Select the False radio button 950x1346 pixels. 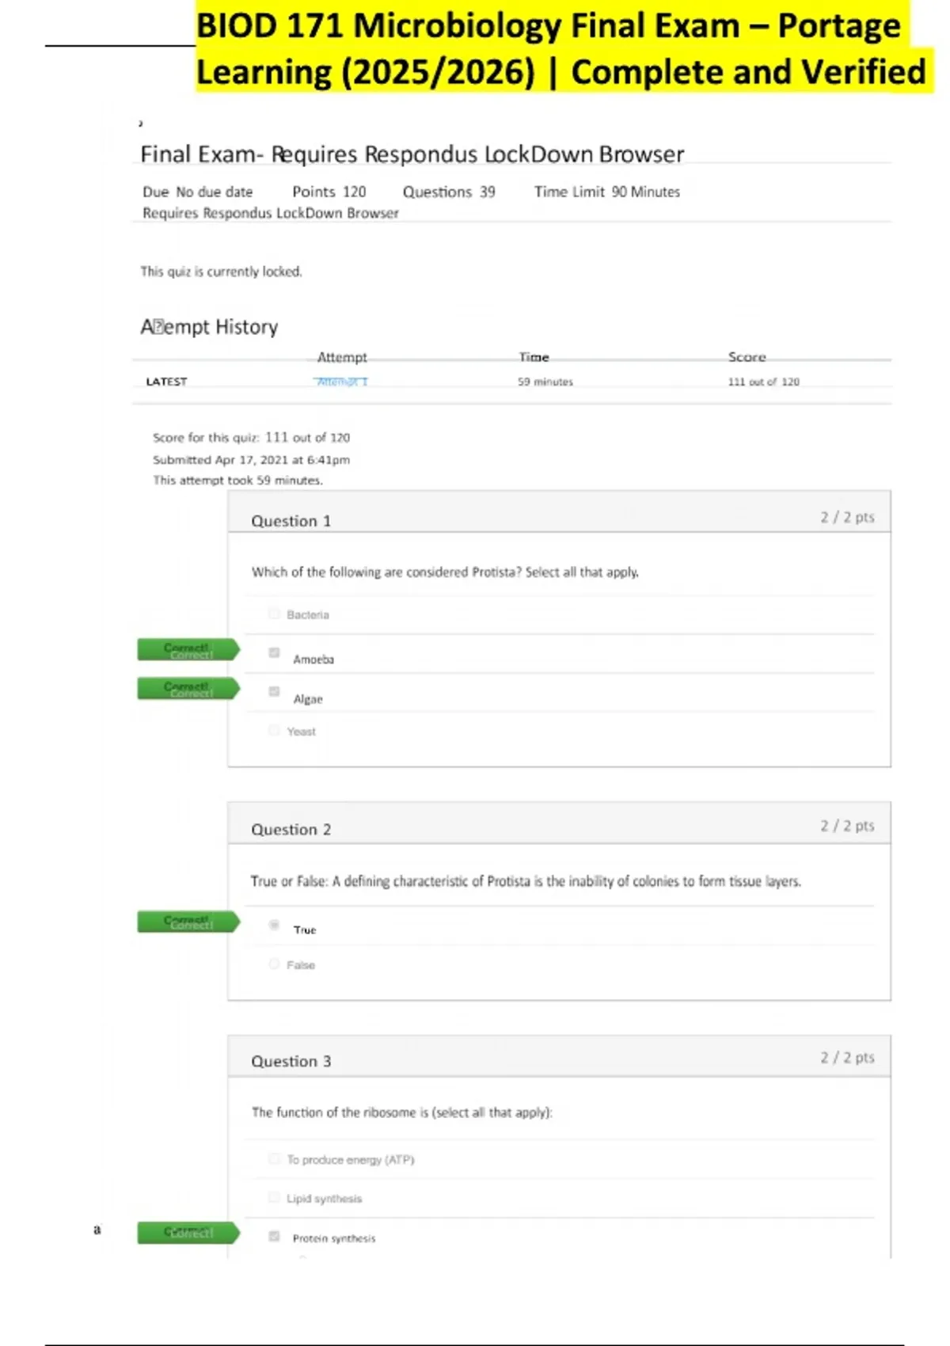tap(274, 964)
